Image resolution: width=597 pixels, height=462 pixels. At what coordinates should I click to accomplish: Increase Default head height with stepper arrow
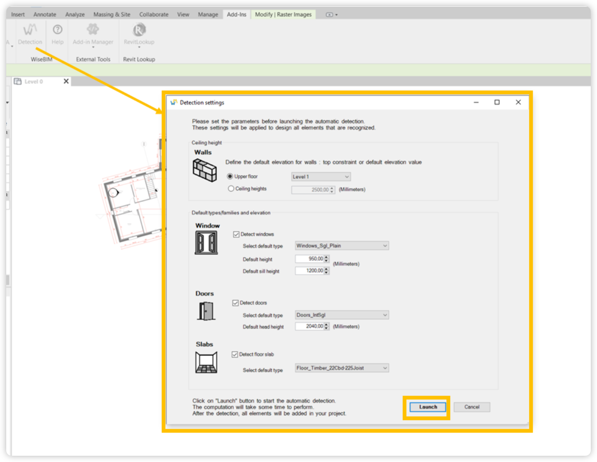click(x=327, y=325)
